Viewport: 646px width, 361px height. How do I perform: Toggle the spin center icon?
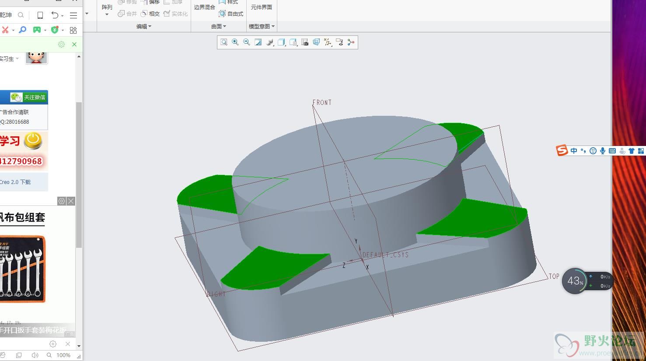(351, 42)
